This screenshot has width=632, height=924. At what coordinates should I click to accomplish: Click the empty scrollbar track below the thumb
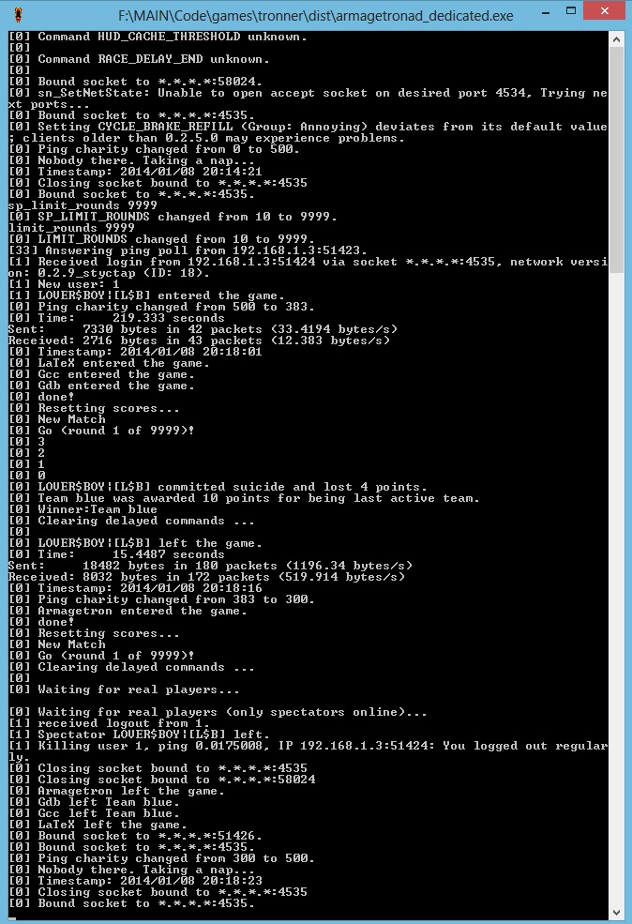(616, 589)
